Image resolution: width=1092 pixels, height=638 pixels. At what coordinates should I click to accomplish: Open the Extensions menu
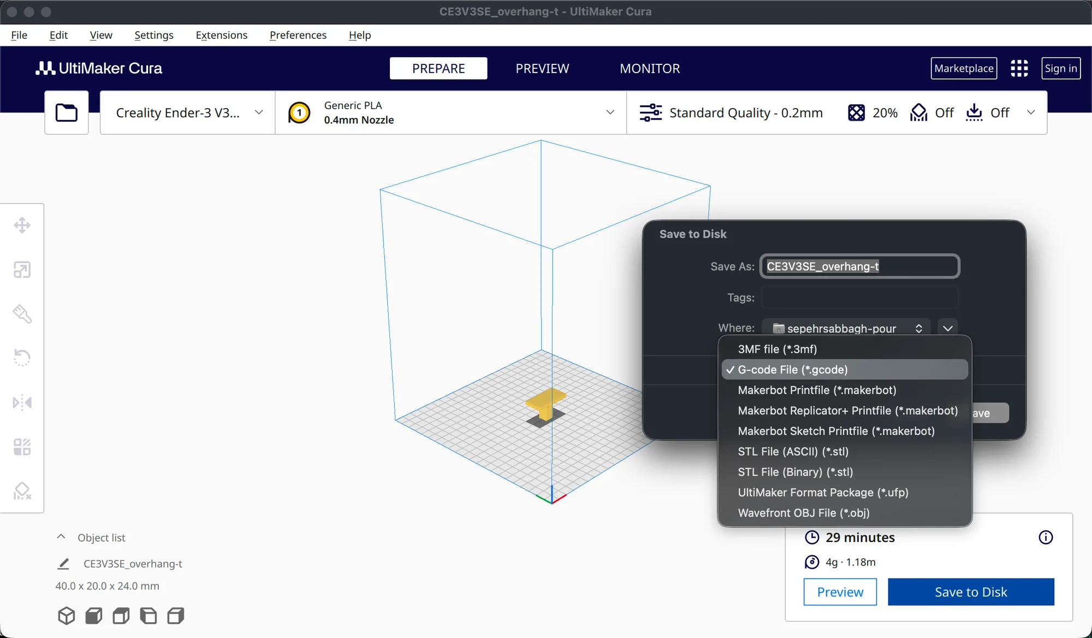tap(221, 35)
